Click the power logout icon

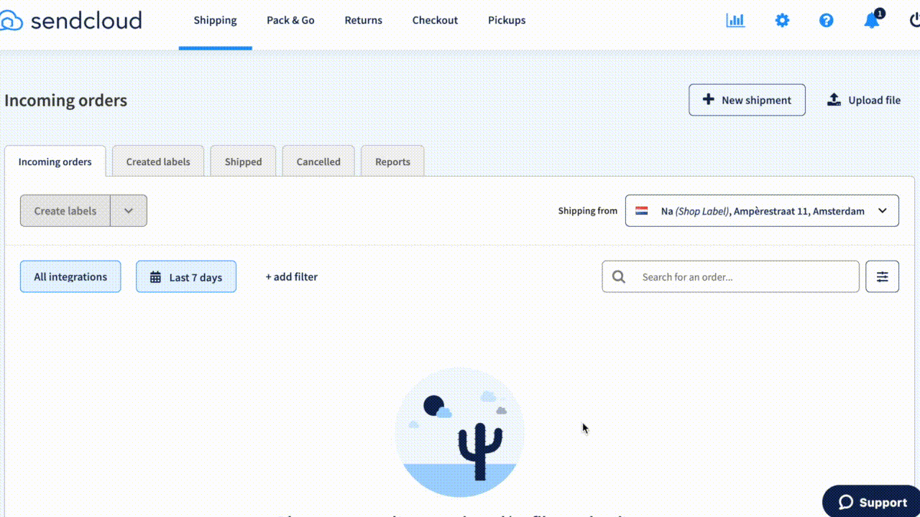tap(914, 20)
